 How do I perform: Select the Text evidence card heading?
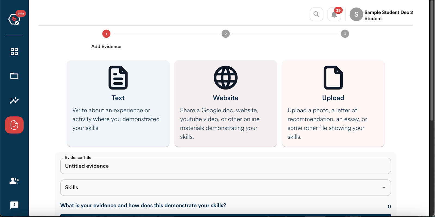118,98
